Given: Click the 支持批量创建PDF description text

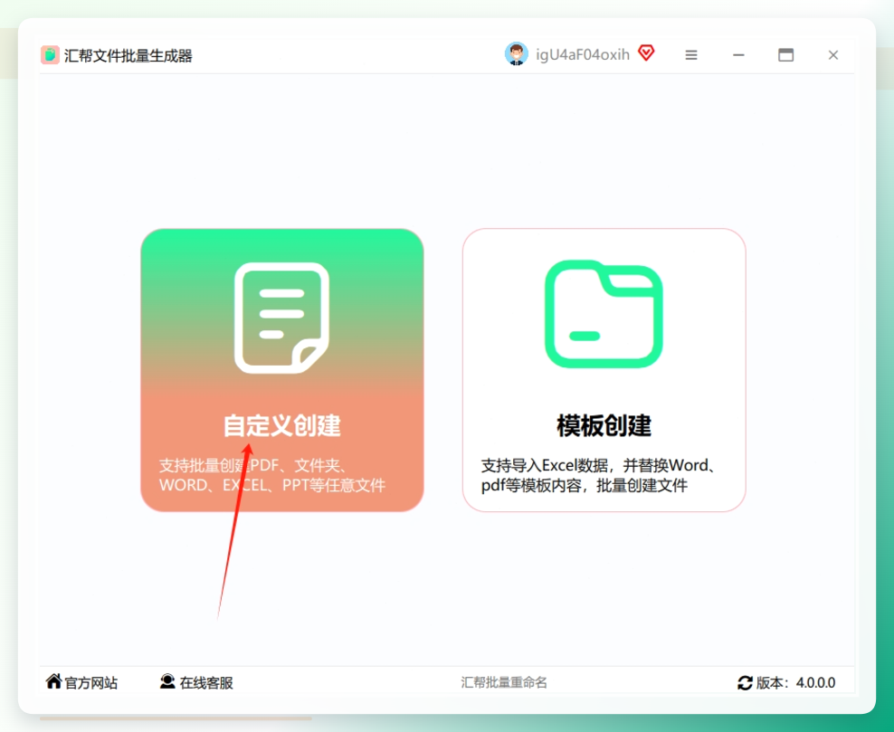Looking at the screenshot, I should (x=272, y=475).
